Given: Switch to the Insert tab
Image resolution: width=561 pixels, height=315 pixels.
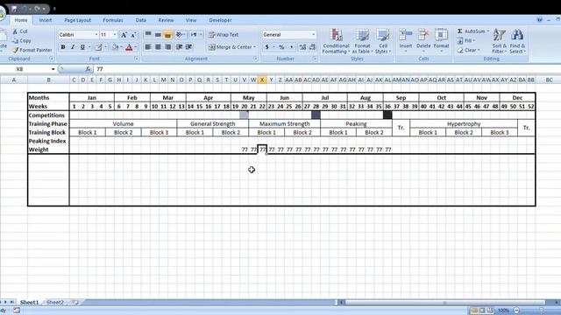Looking at the screenshot, I should [x=46, y=20].
